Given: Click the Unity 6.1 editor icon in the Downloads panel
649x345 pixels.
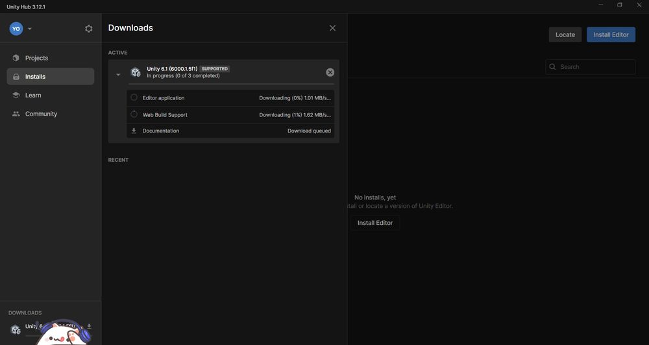Looking at the screenshot, I should pyautogui.click(x=136, y=72).
